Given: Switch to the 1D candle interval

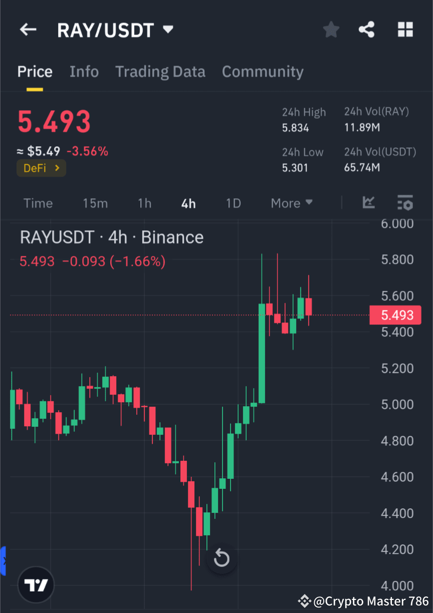Looking at the screenshot, I should tap(233, 203).
